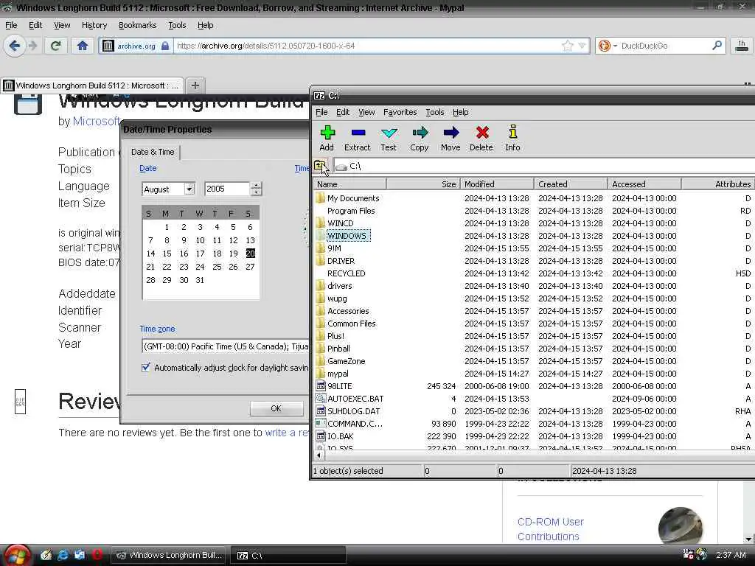Expand the URL history dropdown arrow
Viewport: 755px width, 566px height.
(x=582, y=46)
